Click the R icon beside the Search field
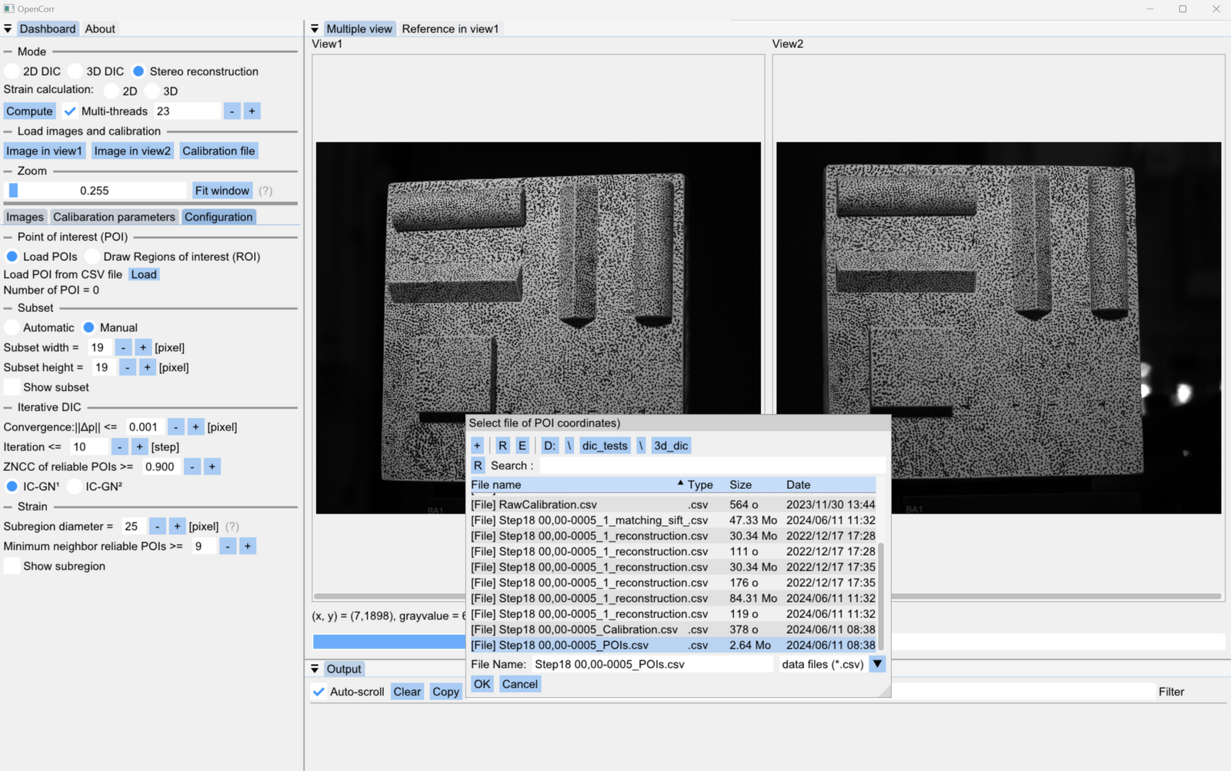The image size is (1231, 771). click(x=478, y=465)
